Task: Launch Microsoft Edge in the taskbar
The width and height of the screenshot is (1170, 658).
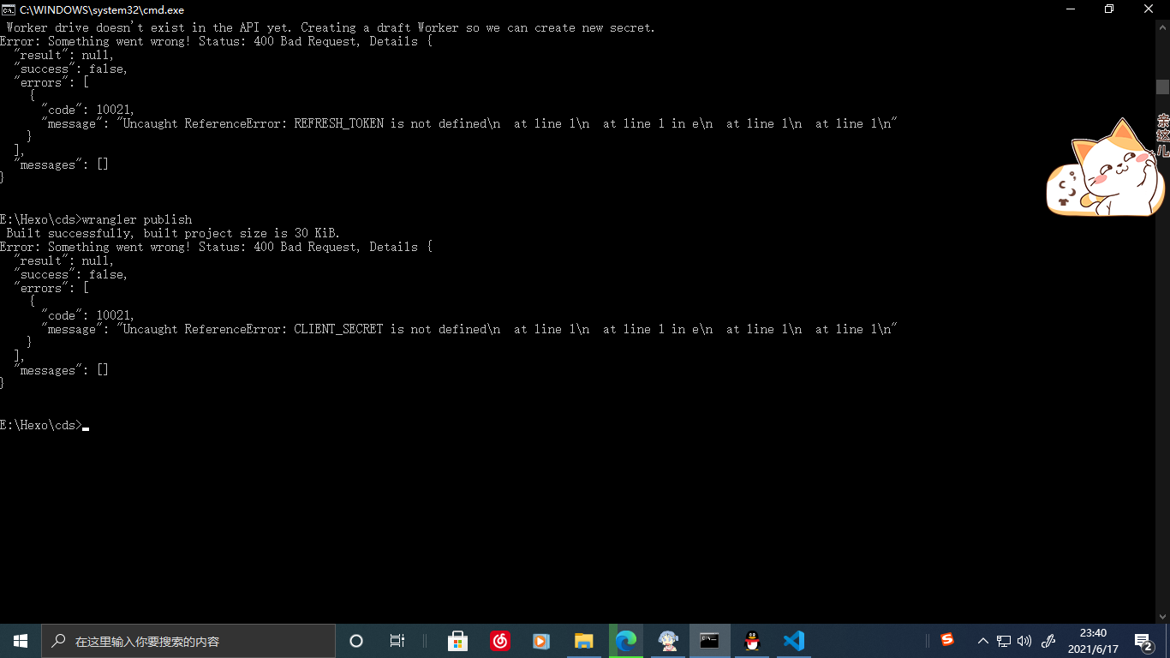Action: (x=625, y=640)
